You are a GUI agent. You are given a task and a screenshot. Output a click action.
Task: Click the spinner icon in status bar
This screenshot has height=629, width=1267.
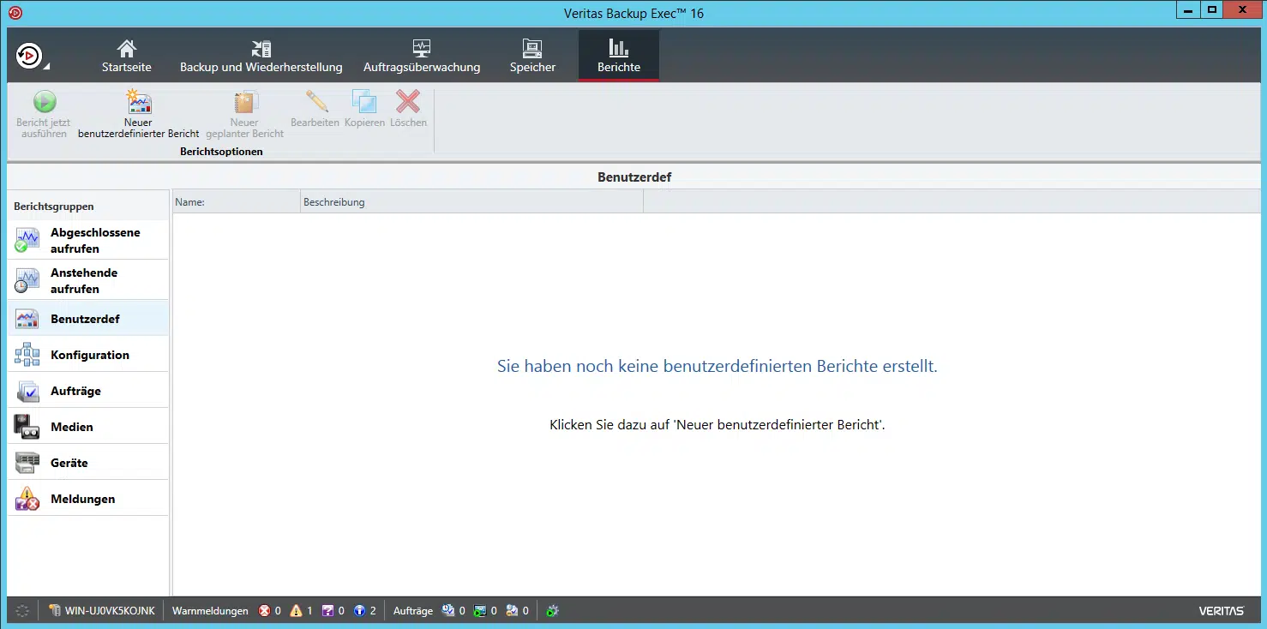[22, 611]
